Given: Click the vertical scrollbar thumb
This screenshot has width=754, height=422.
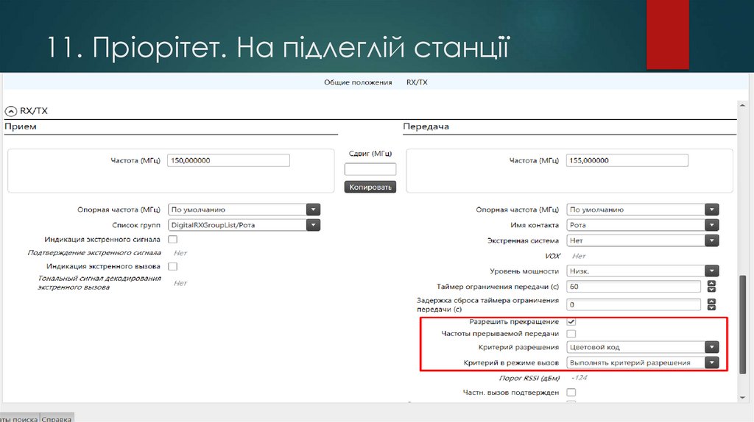Looking at the screenshot, I should pos(742,324).
